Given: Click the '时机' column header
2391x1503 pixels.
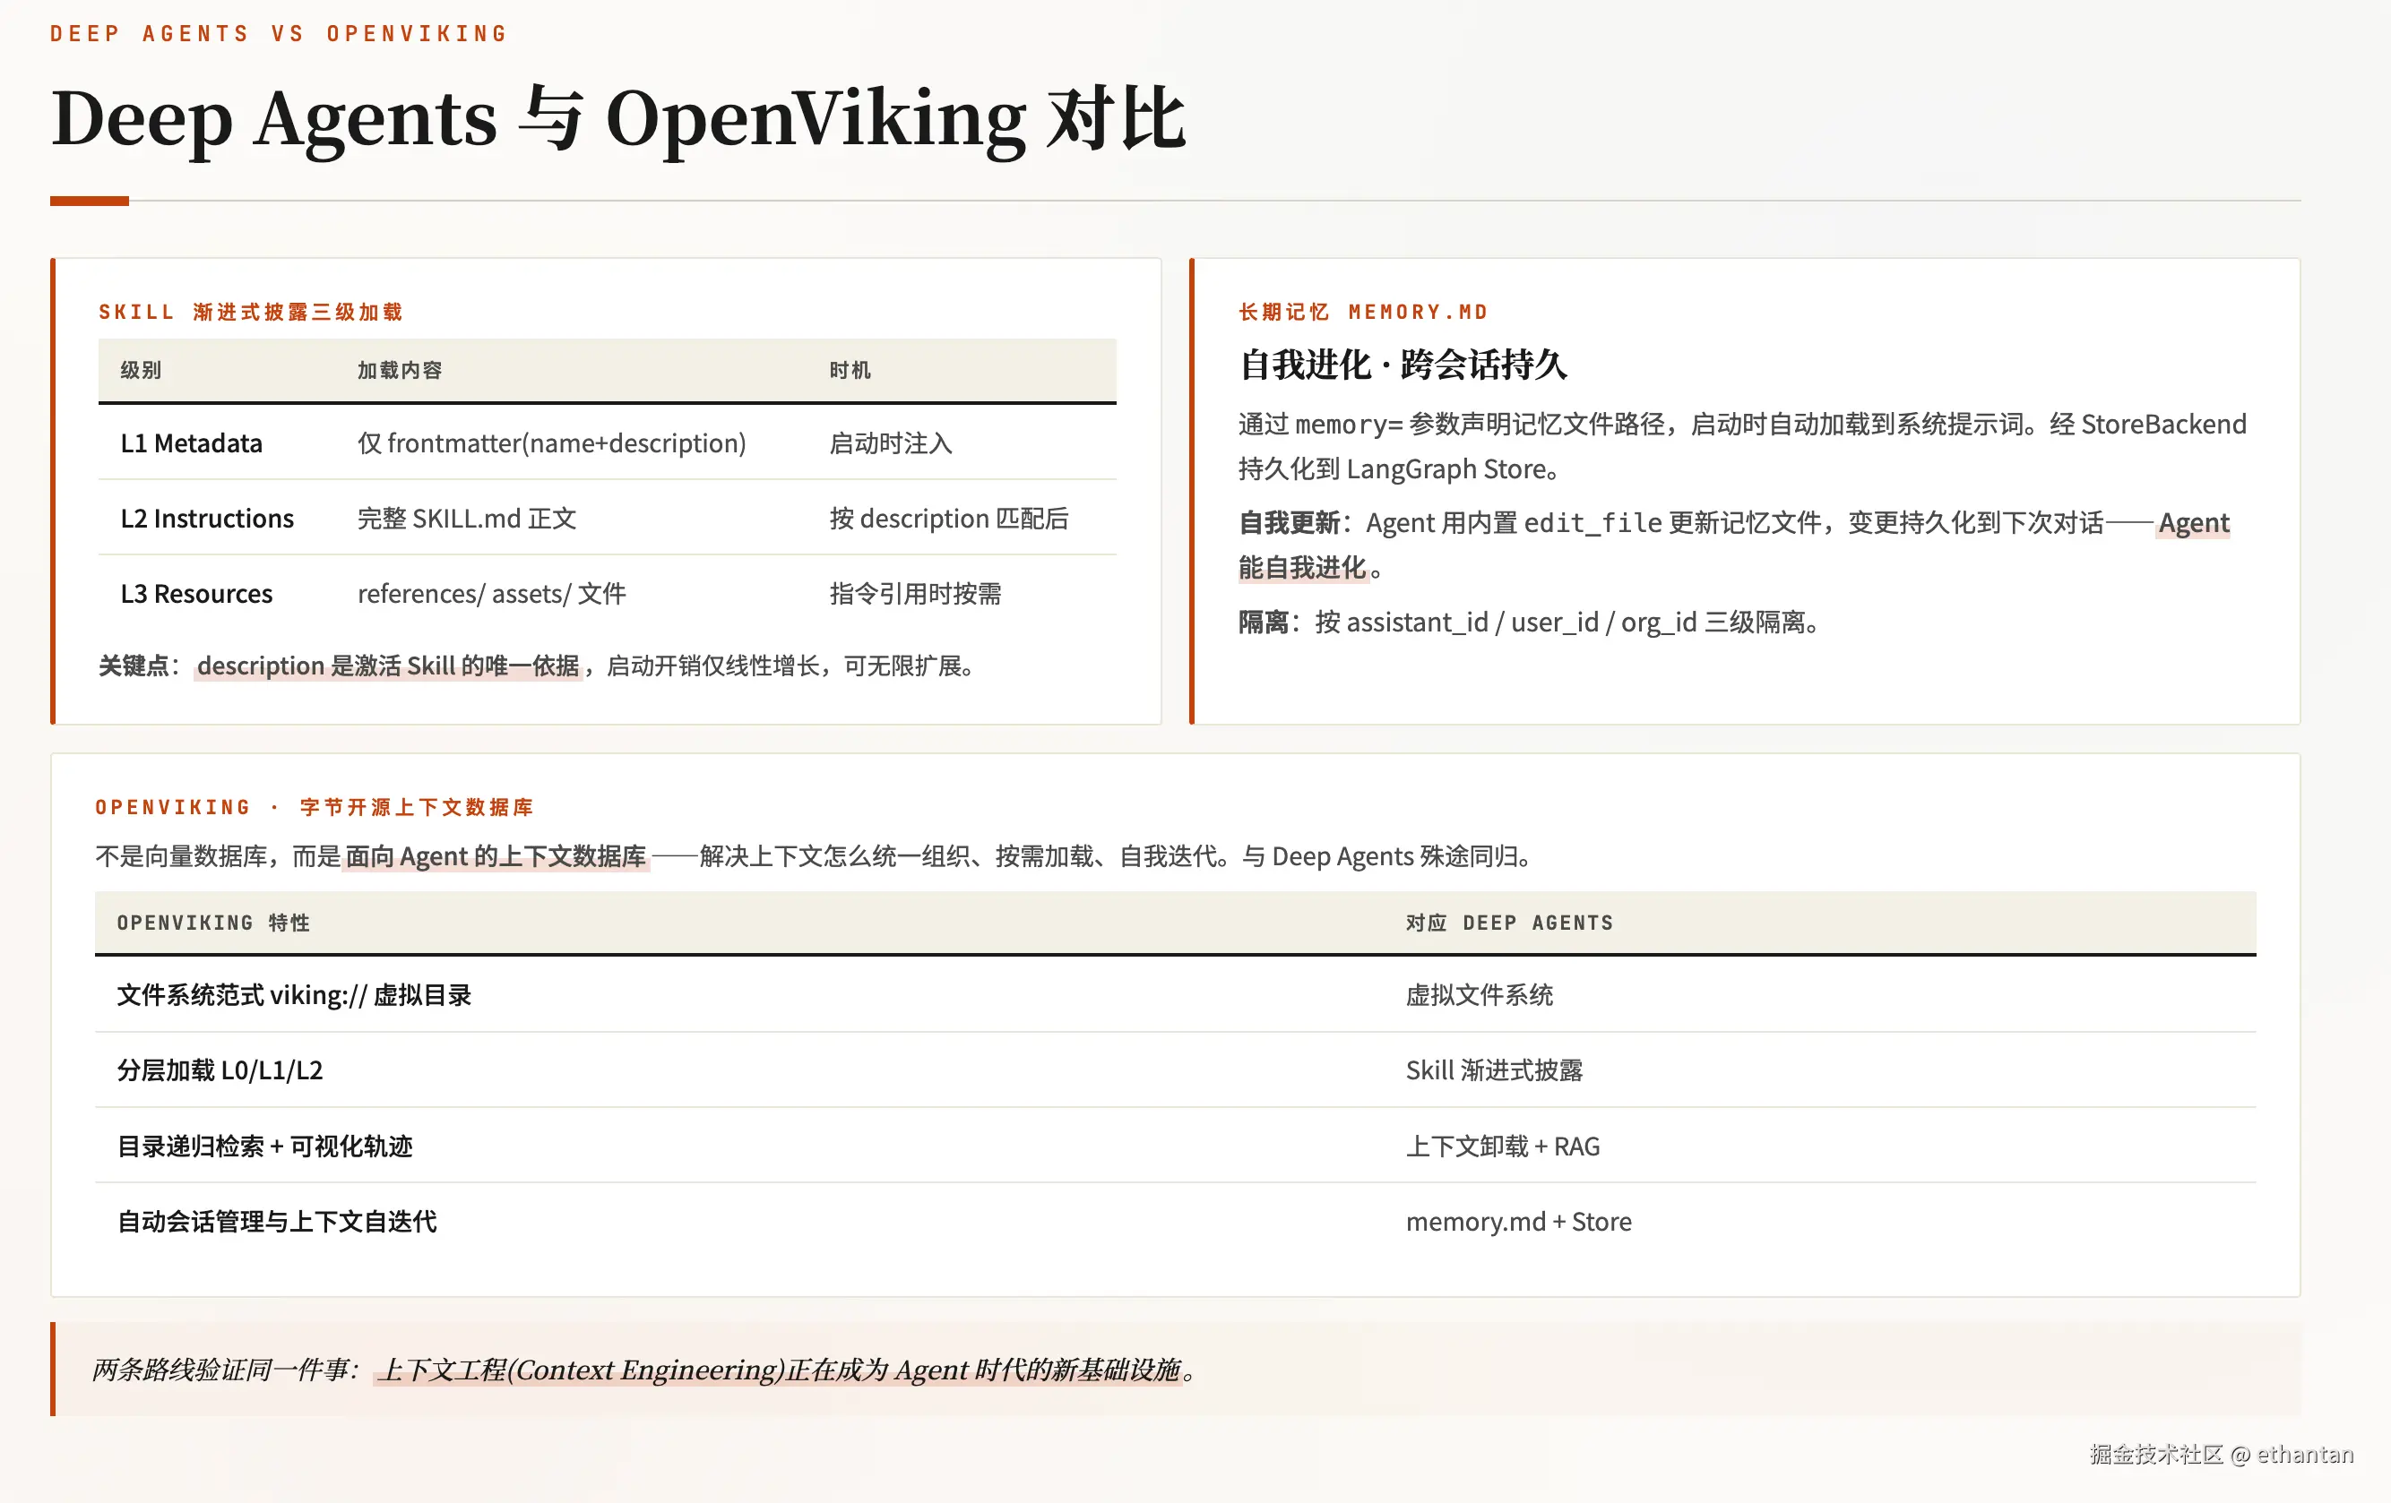Looking at the screenshot, I should click(850, 370).
